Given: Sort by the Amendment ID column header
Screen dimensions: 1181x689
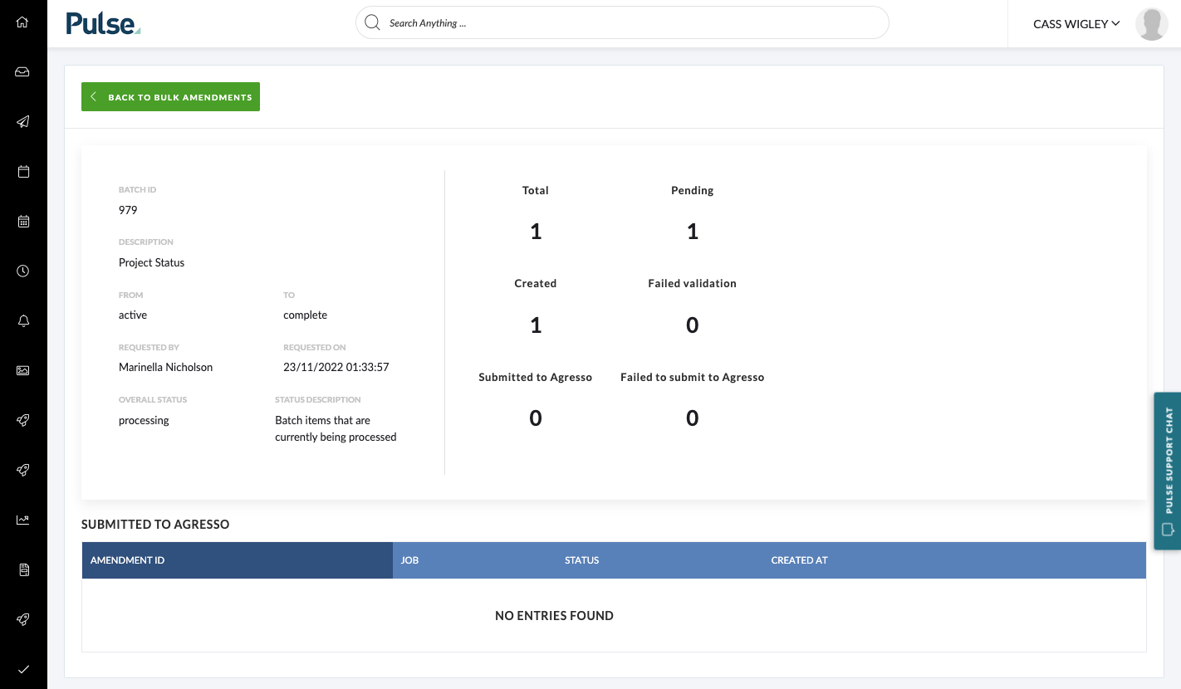Looking at the screenshot, I should tap(238, 560).
